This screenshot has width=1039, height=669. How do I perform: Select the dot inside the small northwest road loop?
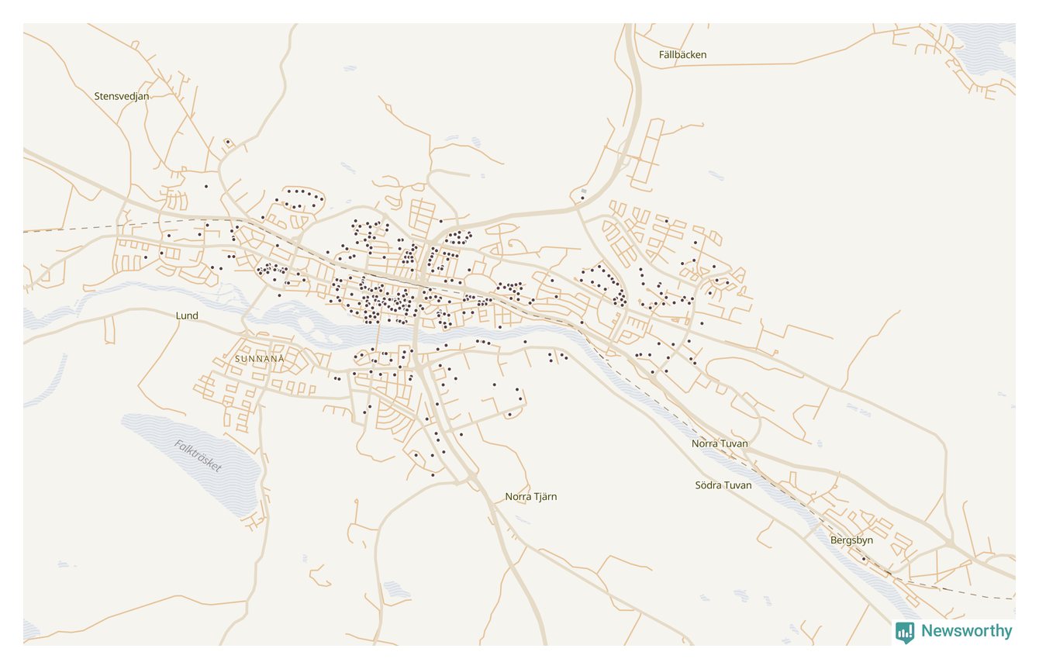[x=228, y=142]
